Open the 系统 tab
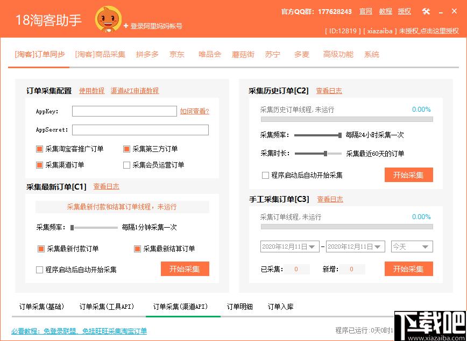This screenshot has width=467, height=341. [371, 55]
